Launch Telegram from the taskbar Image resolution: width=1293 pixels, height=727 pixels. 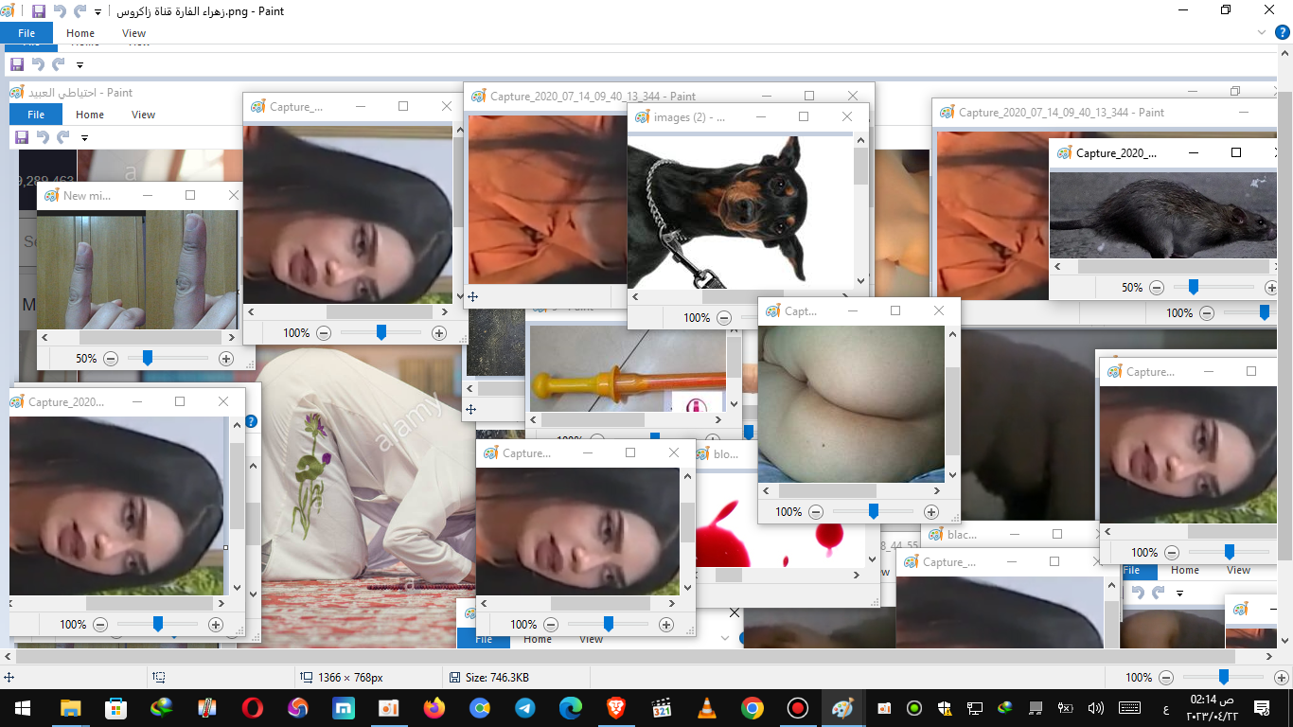525,708
